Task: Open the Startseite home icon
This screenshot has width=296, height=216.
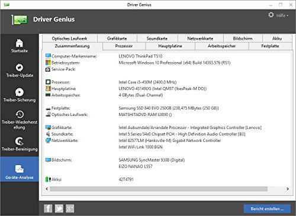Action: (20, 43)
